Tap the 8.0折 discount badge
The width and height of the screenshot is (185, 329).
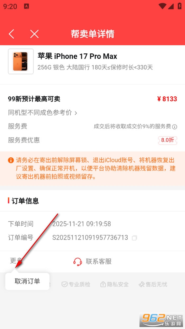click(168, 140)
